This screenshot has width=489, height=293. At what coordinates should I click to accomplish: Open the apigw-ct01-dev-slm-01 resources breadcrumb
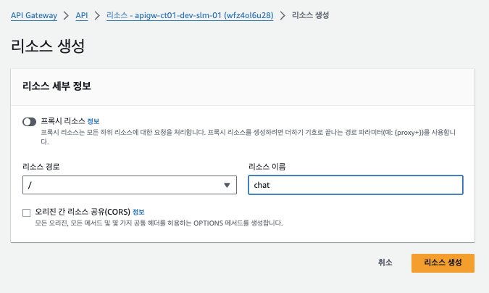pos(190,15)
